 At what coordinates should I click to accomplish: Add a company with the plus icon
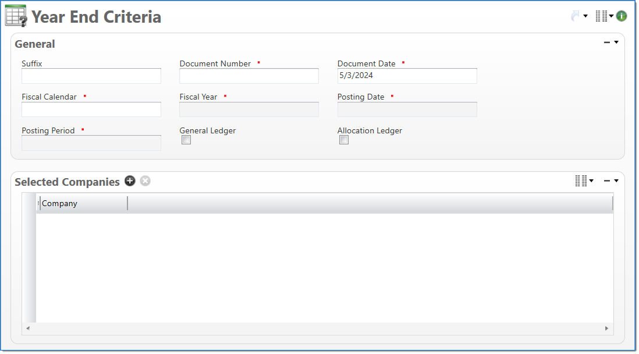[130, 181]
